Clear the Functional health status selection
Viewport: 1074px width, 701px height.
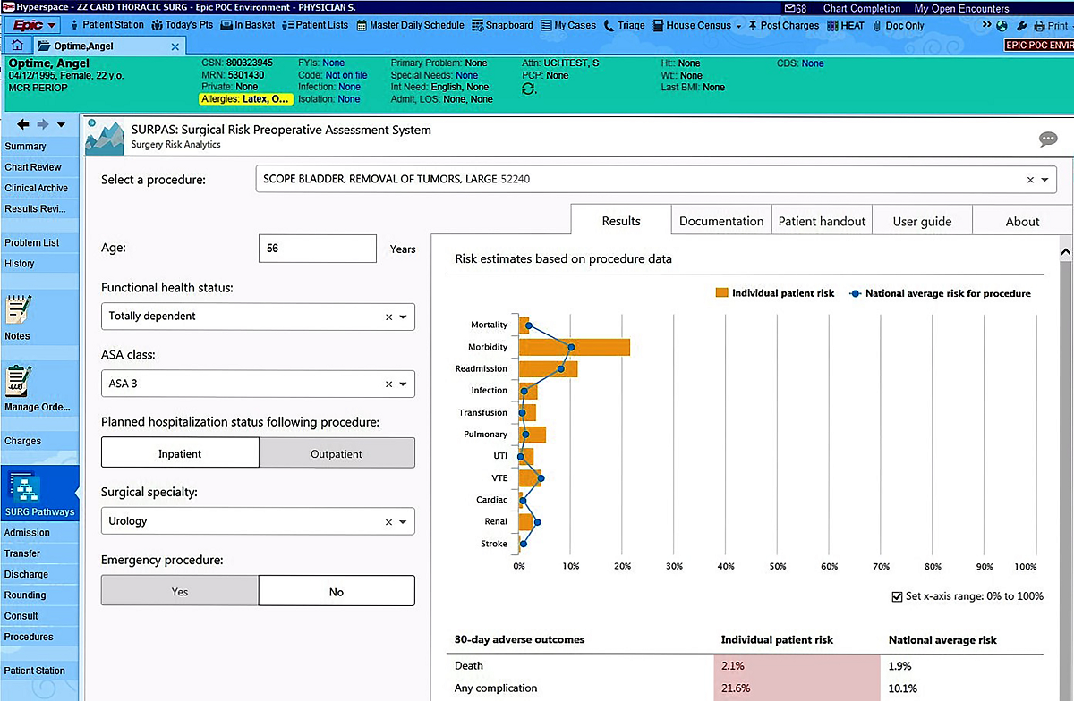(x=388, y=317)
